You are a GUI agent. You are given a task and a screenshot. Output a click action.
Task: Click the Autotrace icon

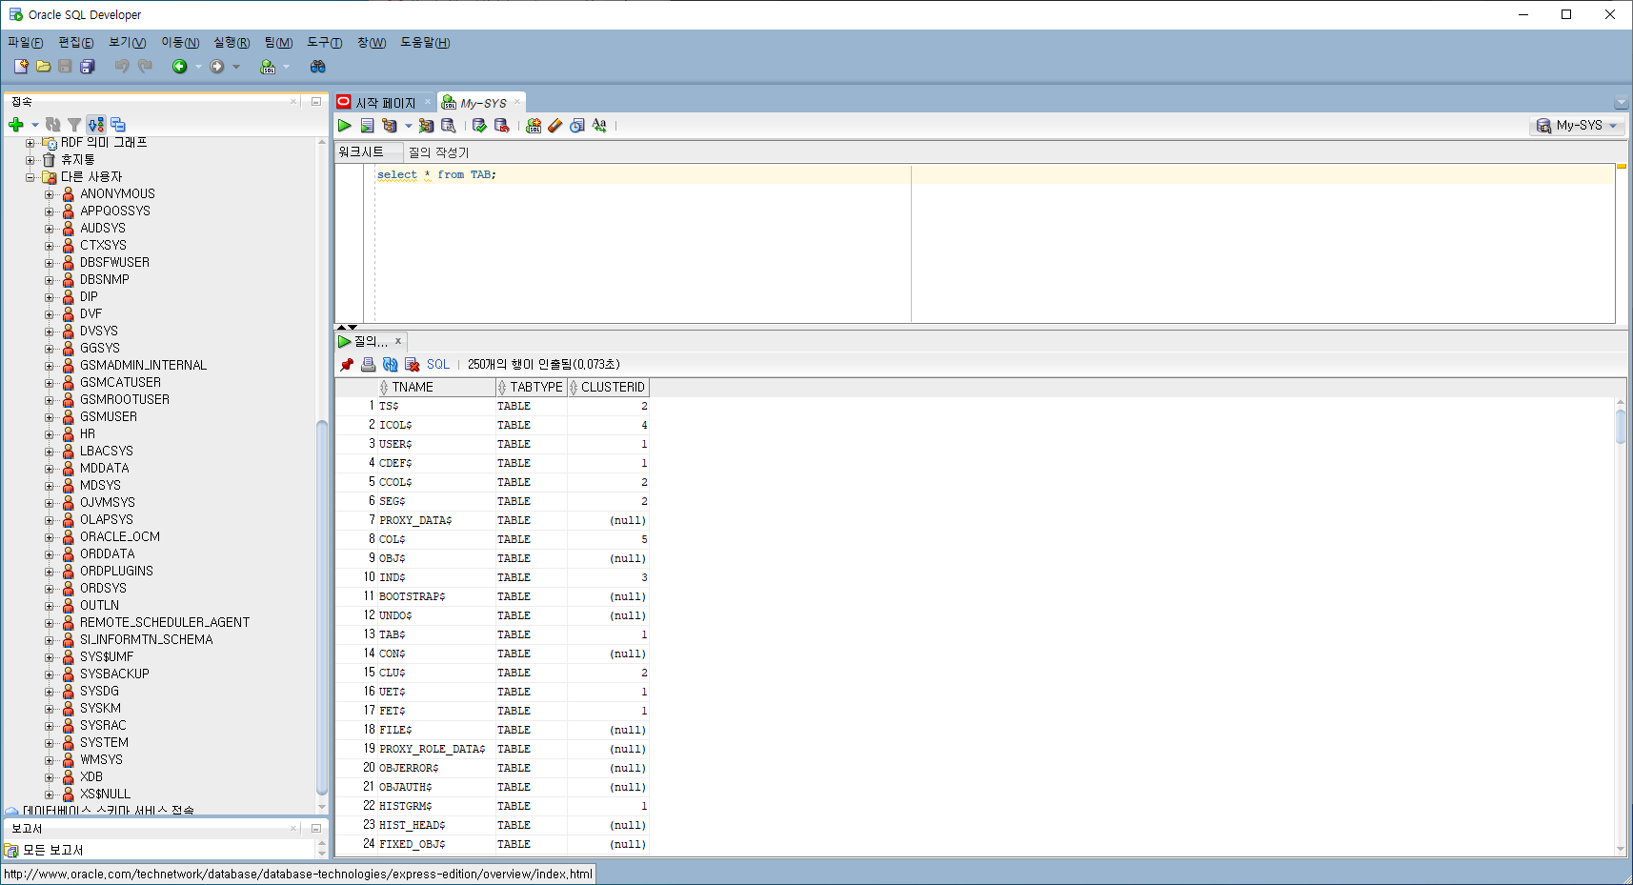(x=426, y=126)
